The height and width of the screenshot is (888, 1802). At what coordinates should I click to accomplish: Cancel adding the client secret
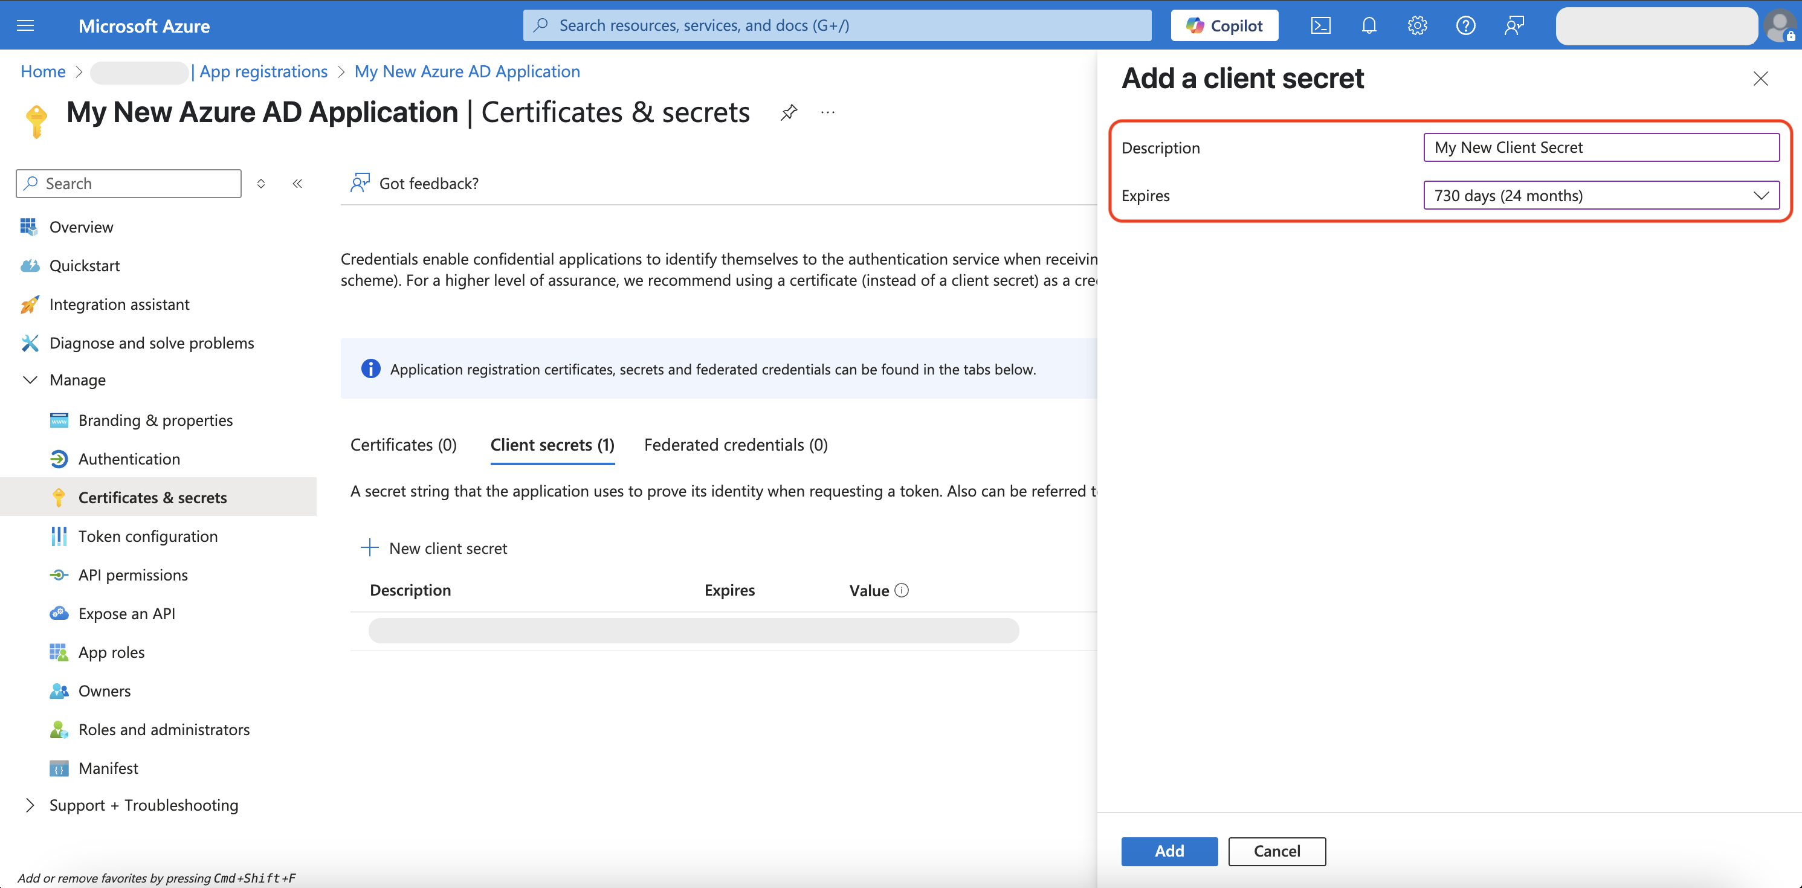point(1277,851)
